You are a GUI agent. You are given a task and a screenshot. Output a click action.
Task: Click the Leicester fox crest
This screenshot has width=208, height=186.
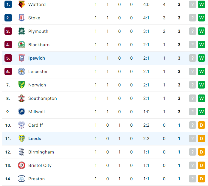click(x=21, y=71)
